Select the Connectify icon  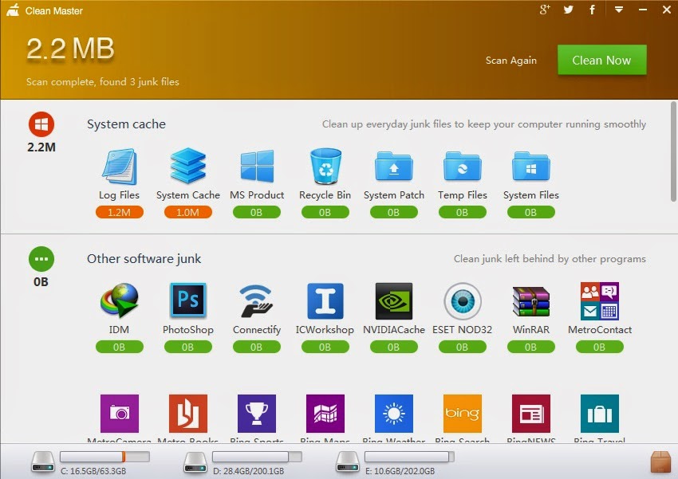pos(256,300)
